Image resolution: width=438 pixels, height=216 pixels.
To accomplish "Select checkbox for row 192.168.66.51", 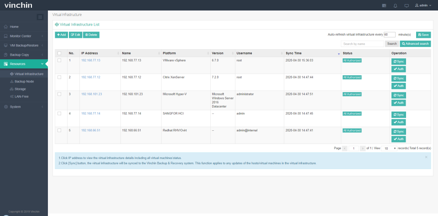I will tap(59, 130).
